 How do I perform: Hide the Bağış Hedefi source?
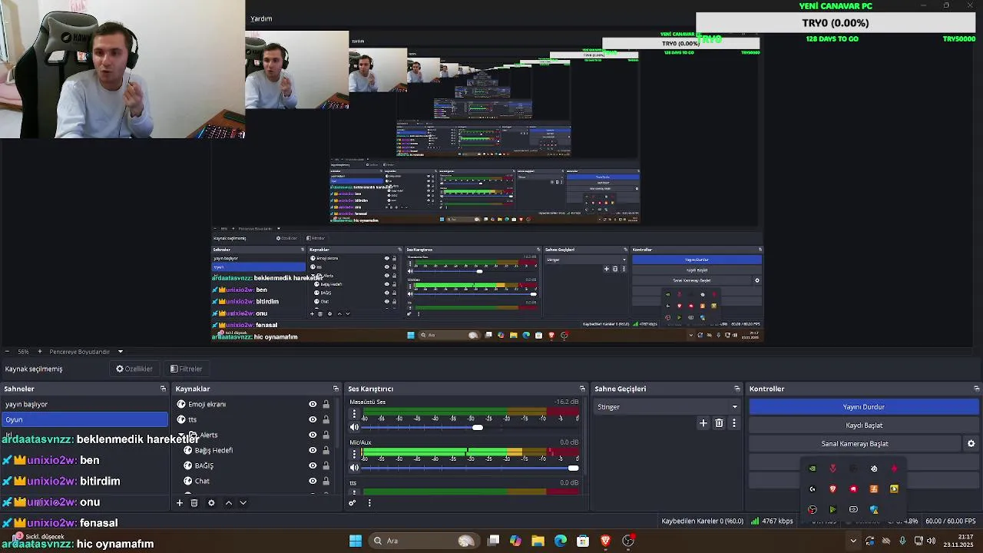tap(313, 450)
